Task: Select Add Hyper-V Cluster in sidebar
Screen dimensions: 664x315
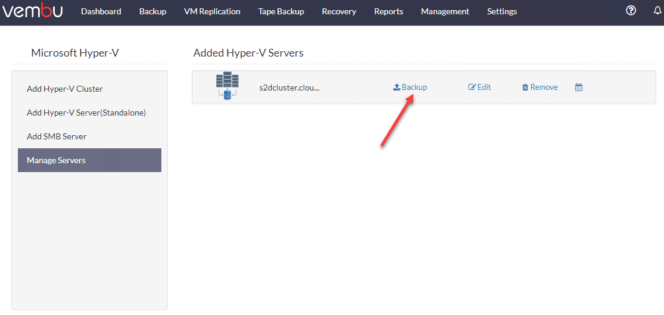Action: tap(89, 89)
